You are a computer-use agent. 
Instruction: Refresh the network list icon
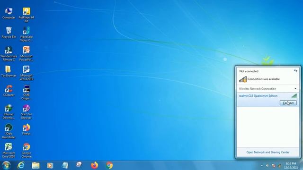(295, 71)
